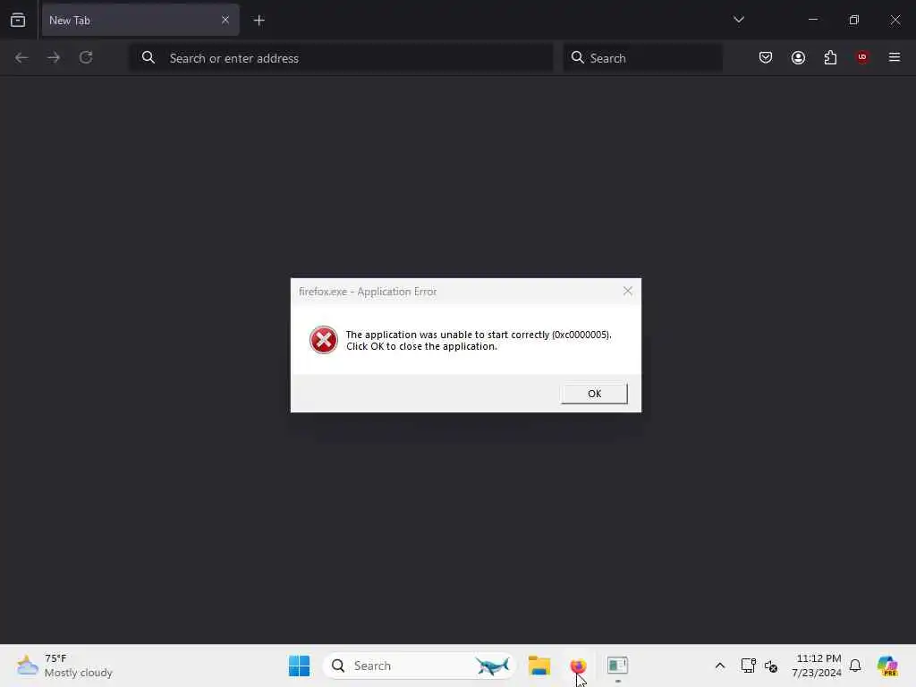Minimize the Firefox window
Image resolution: width=916 pixels, height=687 pixels.
coord(813,20)
